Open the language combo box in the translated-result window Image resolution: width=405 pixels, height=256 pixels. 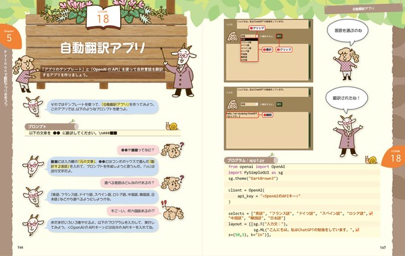[250, 104]
